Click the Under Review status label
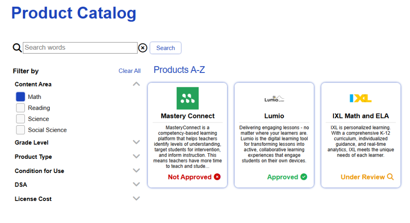 pos(363,177)
